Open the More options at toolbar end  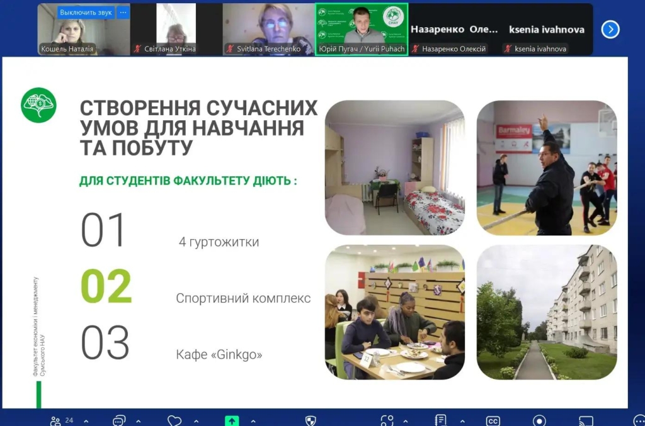[x=639, y=420]
